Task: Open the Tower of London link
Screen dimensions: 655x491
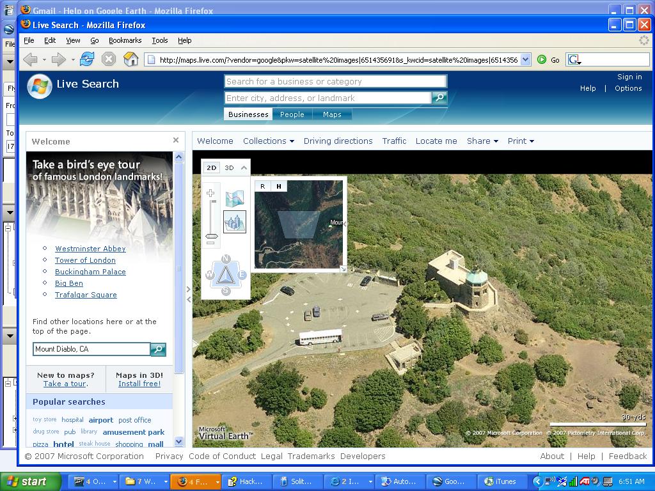Action: click(x=85, y=260)
